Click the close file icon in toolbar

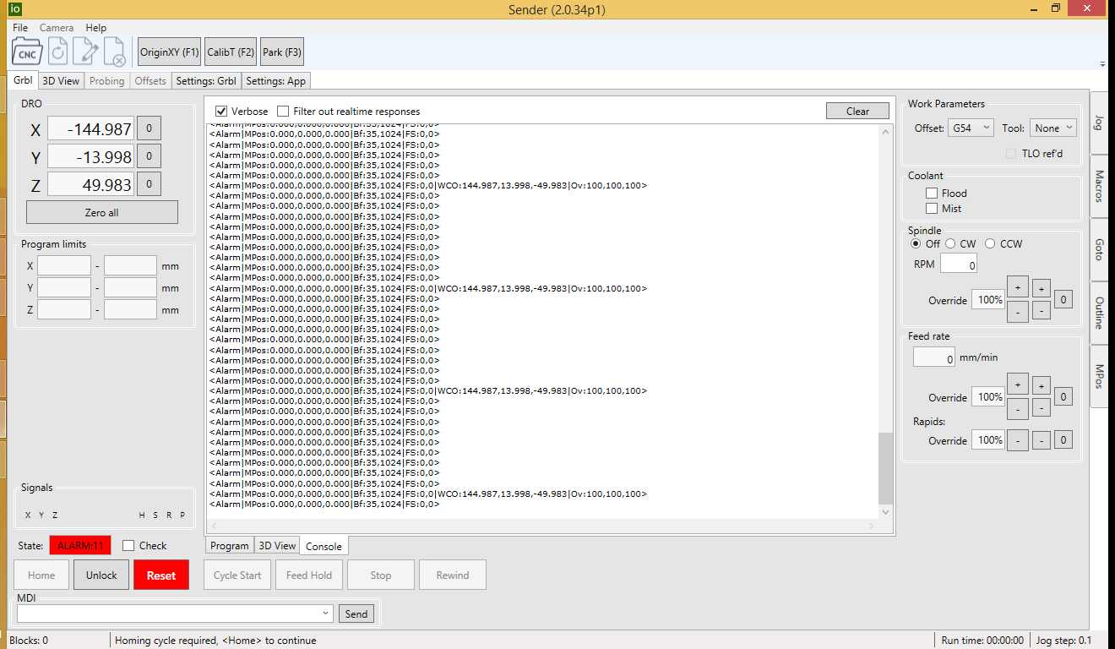click(x=115, y=52)
